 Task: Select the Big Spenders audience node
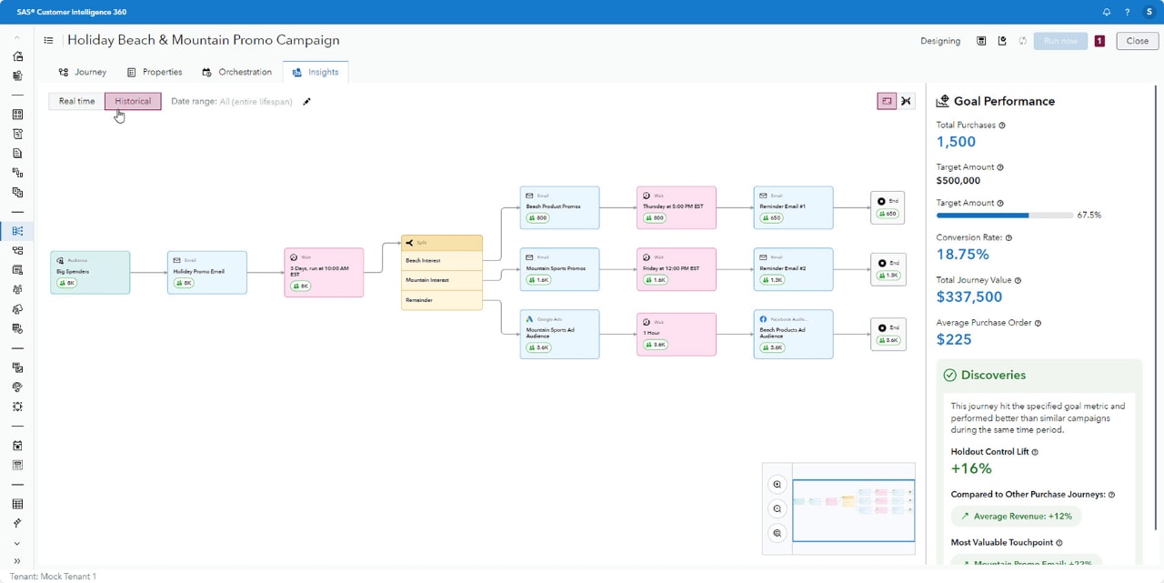tap(90, 272)
